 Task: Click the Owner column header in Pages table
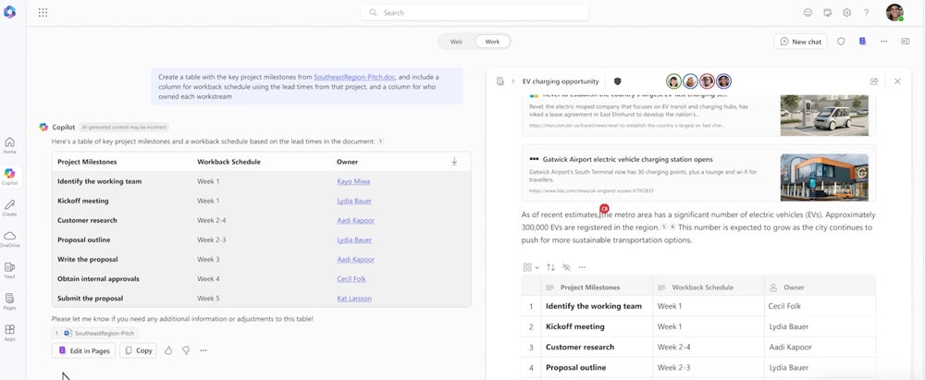click(x=820, y=288)
